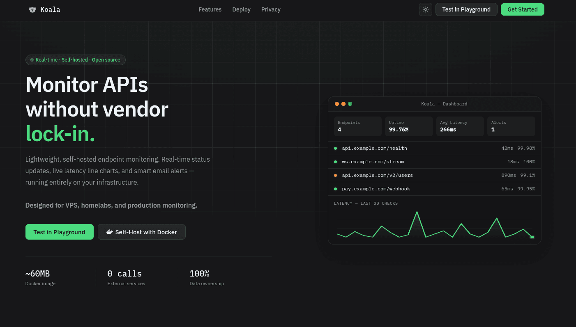This screenshot has height=327, width=576.
Task: Open the Deploy nav item
Action: (x=241, y=9)
